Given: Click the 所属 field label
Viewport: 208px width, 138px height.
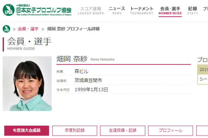Looking at the screenshot, I should point(60,72).
